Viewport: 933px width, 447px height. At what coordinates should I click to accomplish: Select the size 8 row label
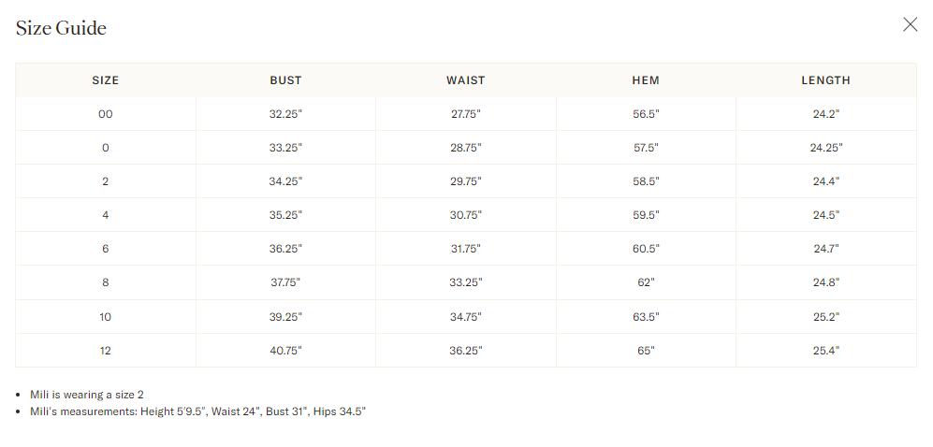pyautogui.click(x=106, y=283)
